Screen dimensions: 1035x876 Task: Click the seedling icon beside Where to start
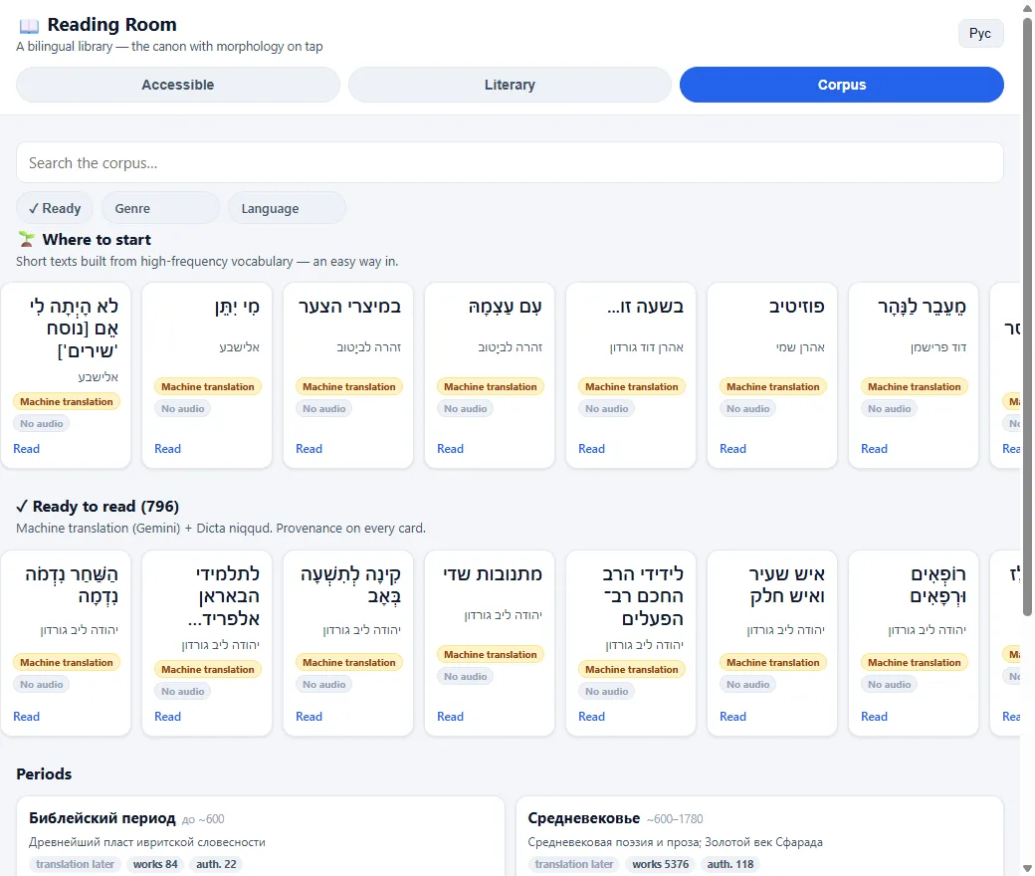27,239
